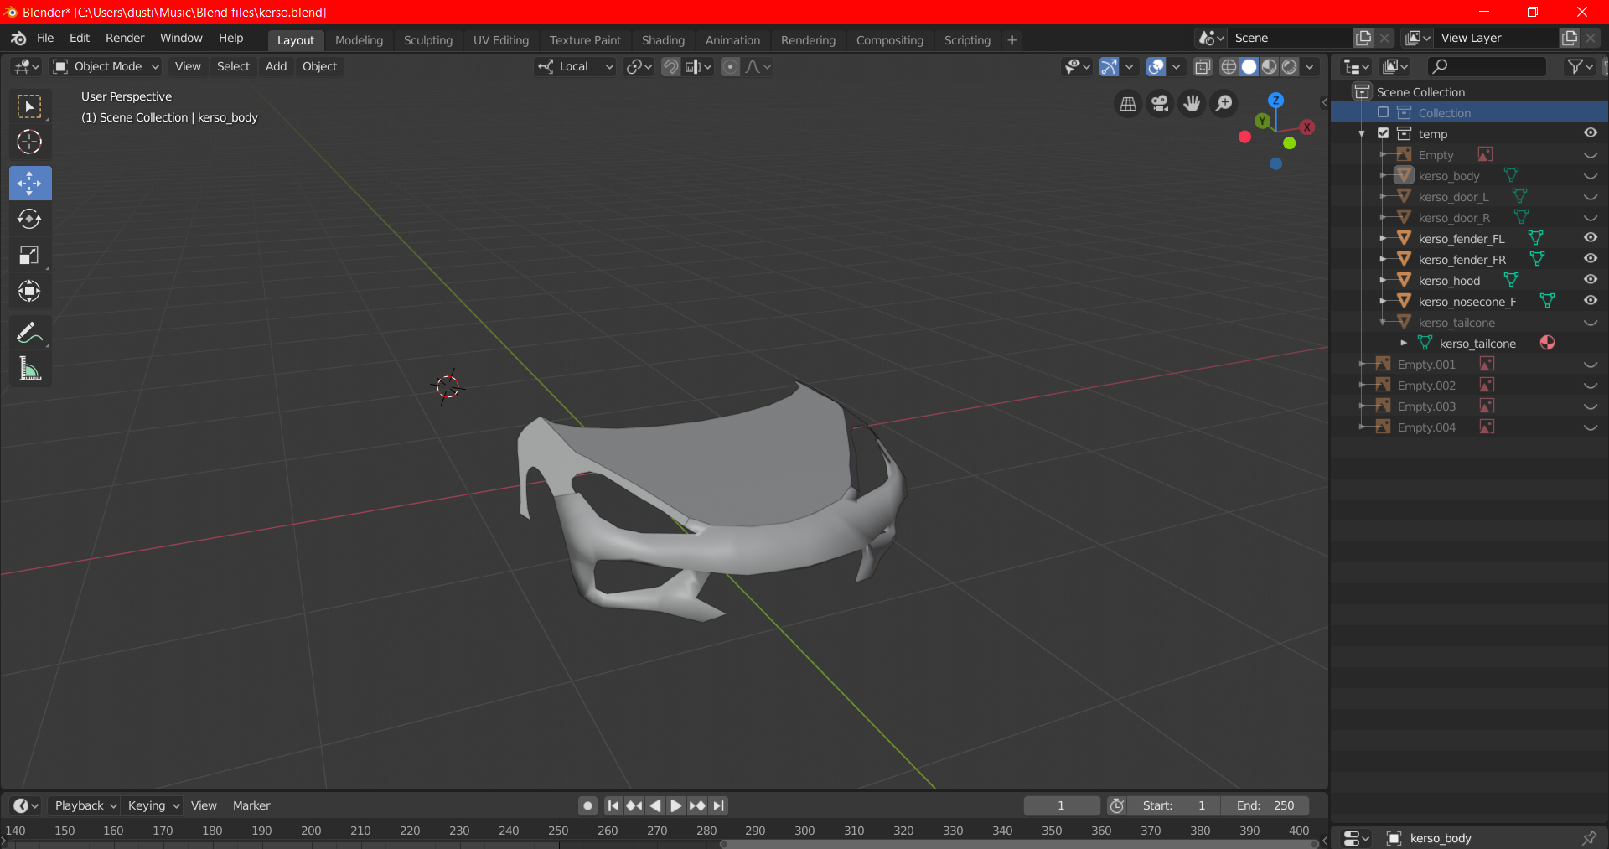
Task: Click the blue Z axis gizmo circle
Action: click(1275, 100)
